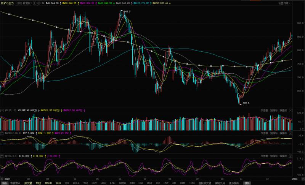
Task: Open the 设置均线 dropdown
Action: [x=284, y=3]
